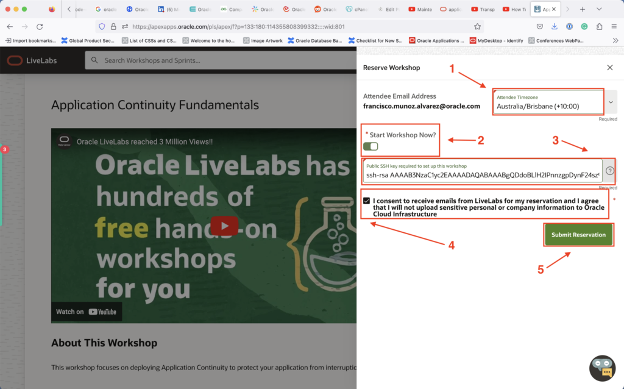Click in the Public SSH key field

(483, 176)
